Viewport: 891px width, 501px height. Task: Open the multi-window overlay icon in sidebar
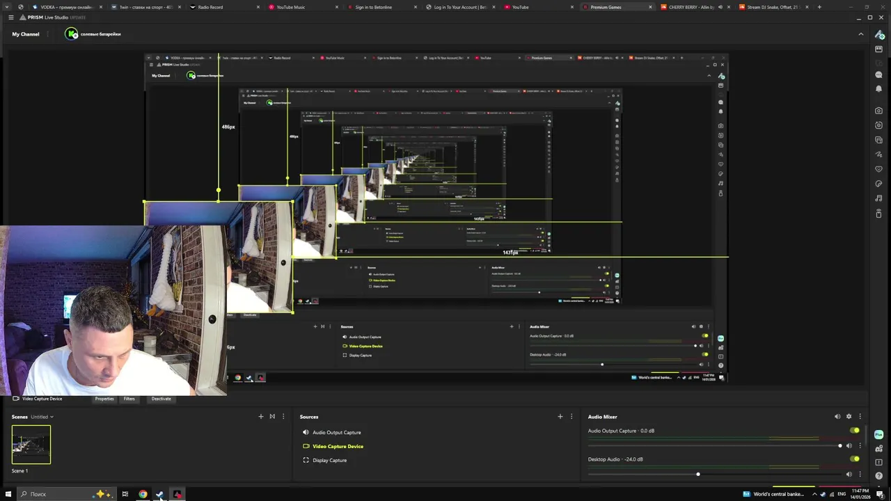tap(879, 140)
